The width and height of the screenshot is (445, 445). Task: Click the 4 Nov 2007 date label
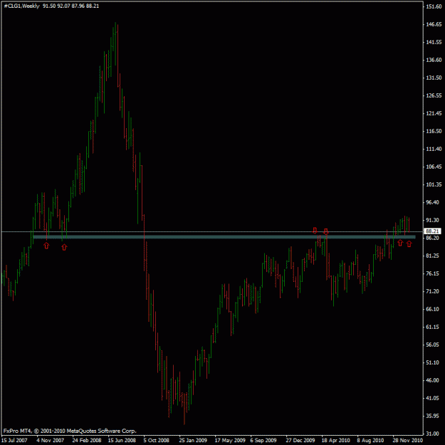coord(51,441)
